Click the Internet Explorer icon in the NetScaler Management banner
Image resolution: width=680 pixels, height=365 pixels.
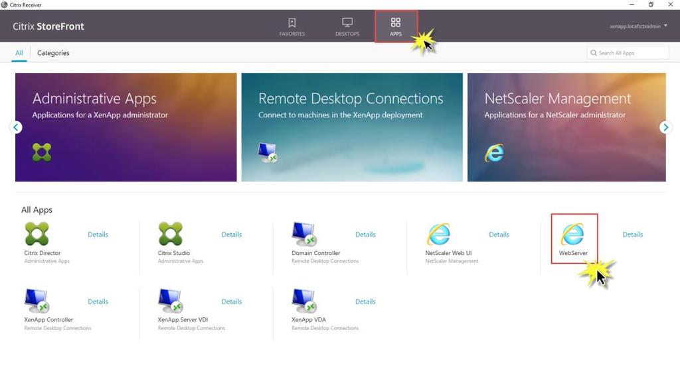[x=494, y=152]
